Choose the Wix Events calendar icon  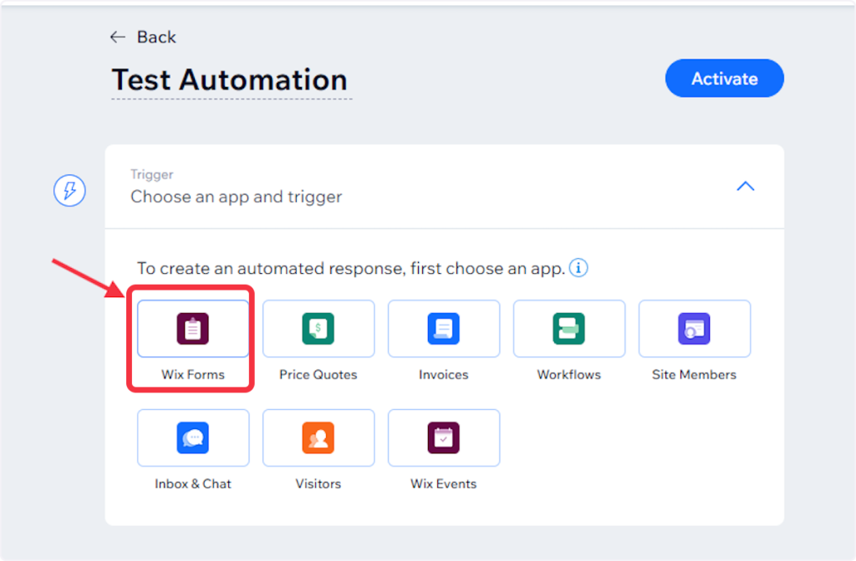444,437
